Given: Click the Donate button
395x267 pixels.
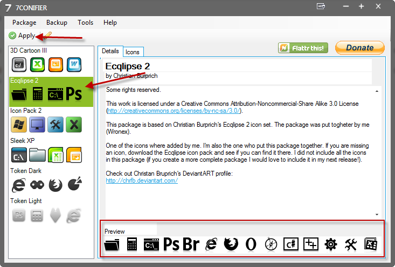Looking at the screenshot, I should tap(360, 47).
